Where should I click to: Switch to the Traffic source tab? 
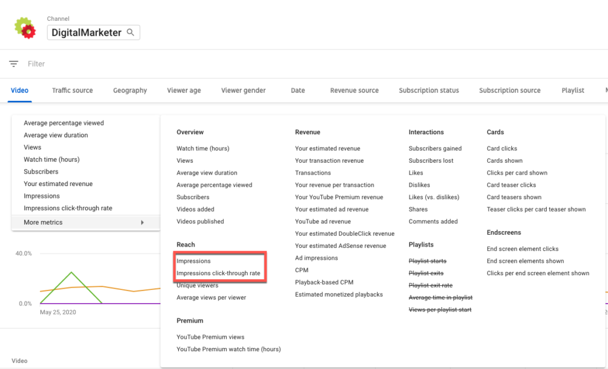72,90
